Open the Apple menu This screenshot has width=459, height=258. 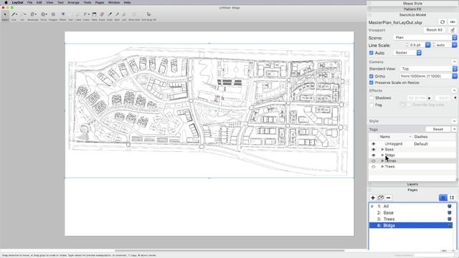6,2
